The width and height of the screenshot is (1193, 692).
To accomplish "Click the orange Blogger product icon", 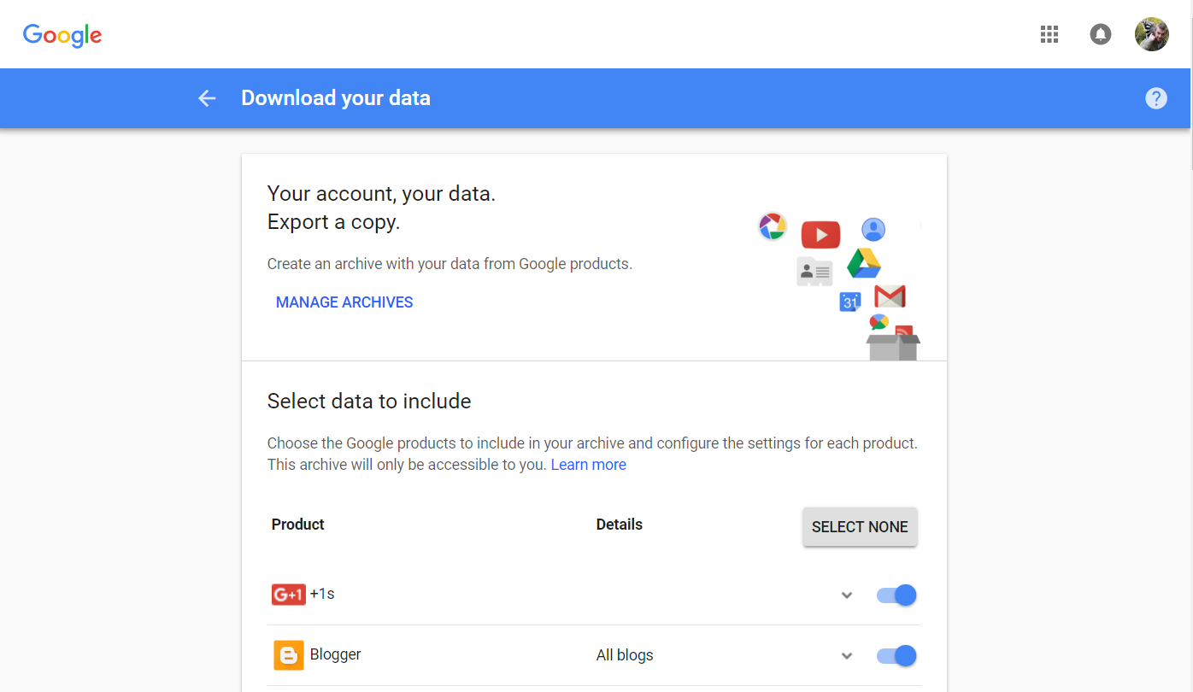I will (x=288, y=654).
